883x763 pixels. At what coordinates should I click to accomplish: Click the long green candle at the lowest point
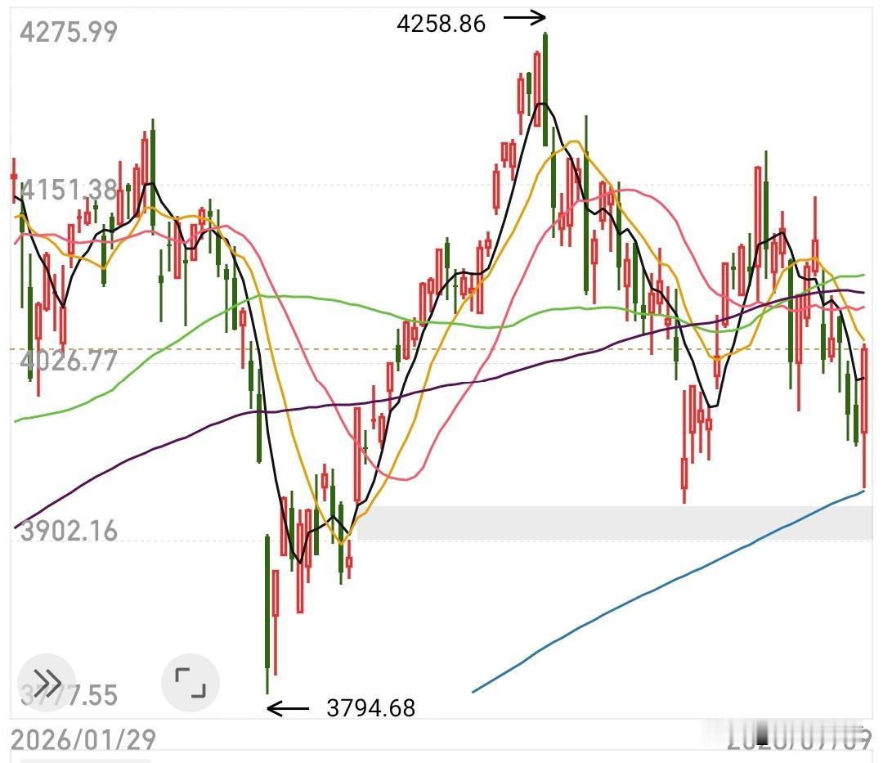(x=267, y=614)
